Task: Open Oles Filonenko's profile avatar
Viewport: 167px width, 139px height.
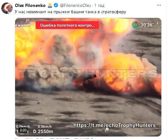Action: click(x=7, y=8)
